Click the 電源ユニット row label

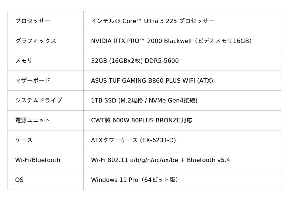click(x=32, y=121)
